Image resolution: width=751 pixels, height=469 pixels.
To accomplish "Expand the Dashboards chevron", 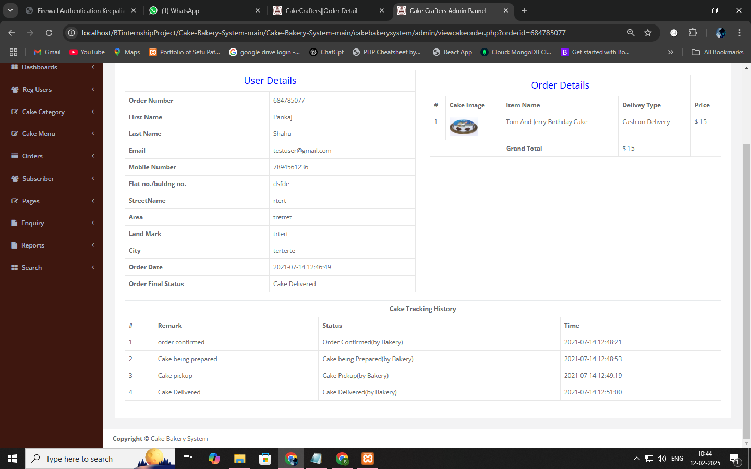I will pos(93,67).
